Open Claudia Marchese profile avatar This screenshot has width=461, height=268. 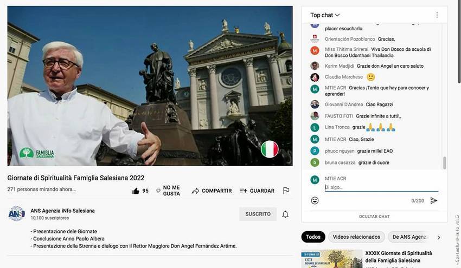point(315,77)
